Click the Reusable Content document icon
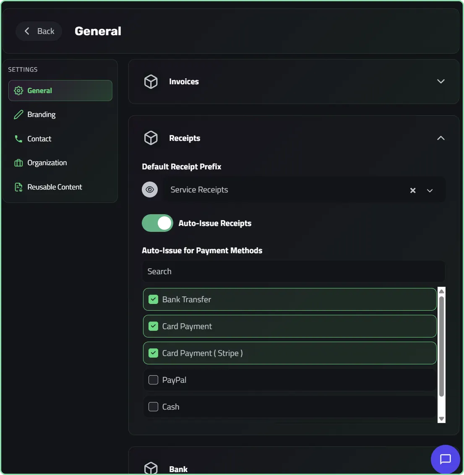464x475 pixels. click(x=18, y=187)
